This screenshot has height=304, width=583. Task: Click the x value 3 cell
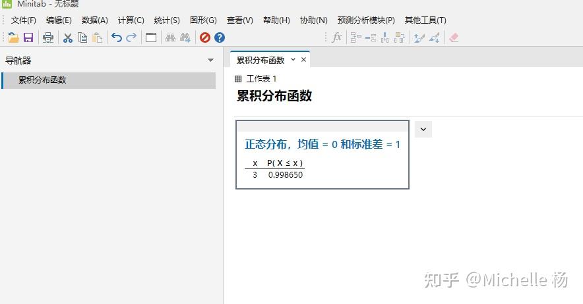pos(255,175)
